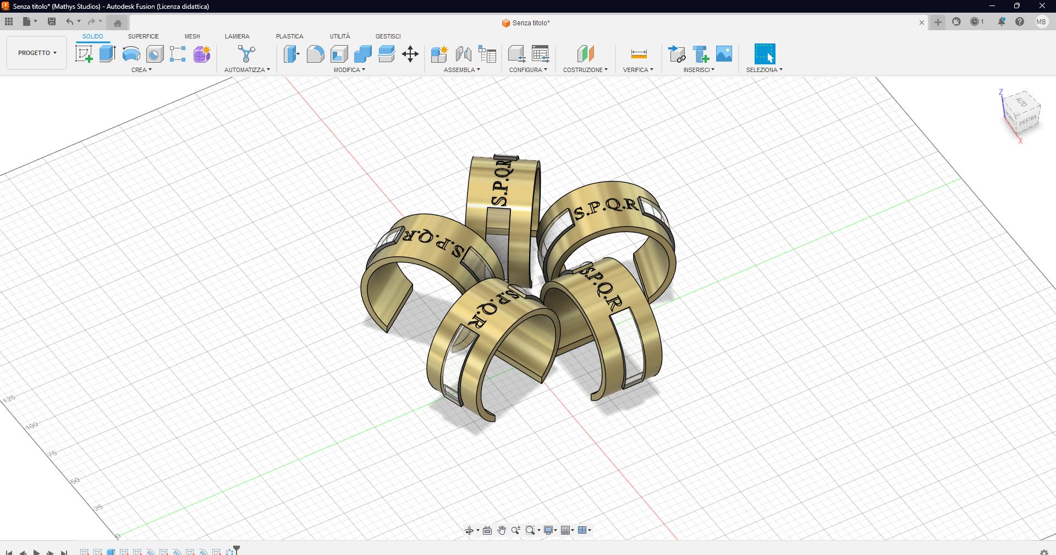The width and height of the screenshot is (1056, 555).
Task: Save the document with the floppy icon
Action: [52, 21]
